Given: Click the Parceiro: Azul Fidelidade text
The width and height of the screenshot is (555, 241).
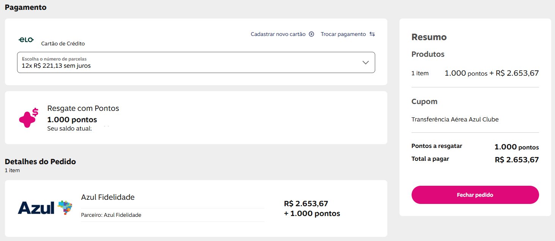Looking at the screenshot, I should pyautogui.click(x=111, y=215).
